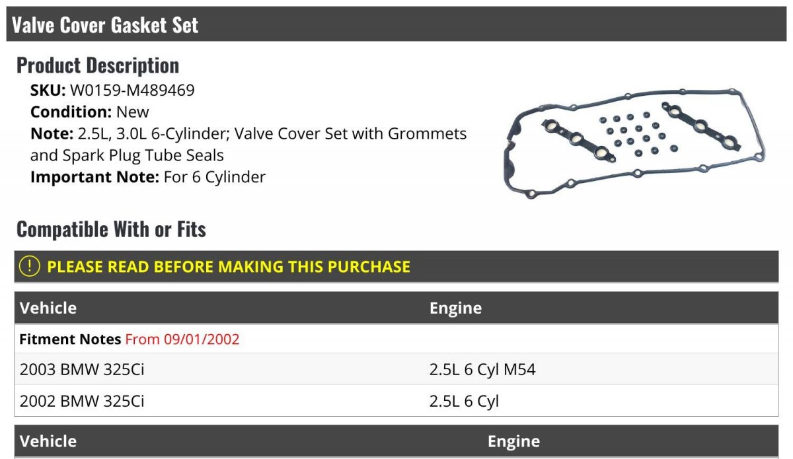The image size is (793, 459).
Task: Select the 2003 BMW 325Ci row
Action: click(x=397, y=369)
